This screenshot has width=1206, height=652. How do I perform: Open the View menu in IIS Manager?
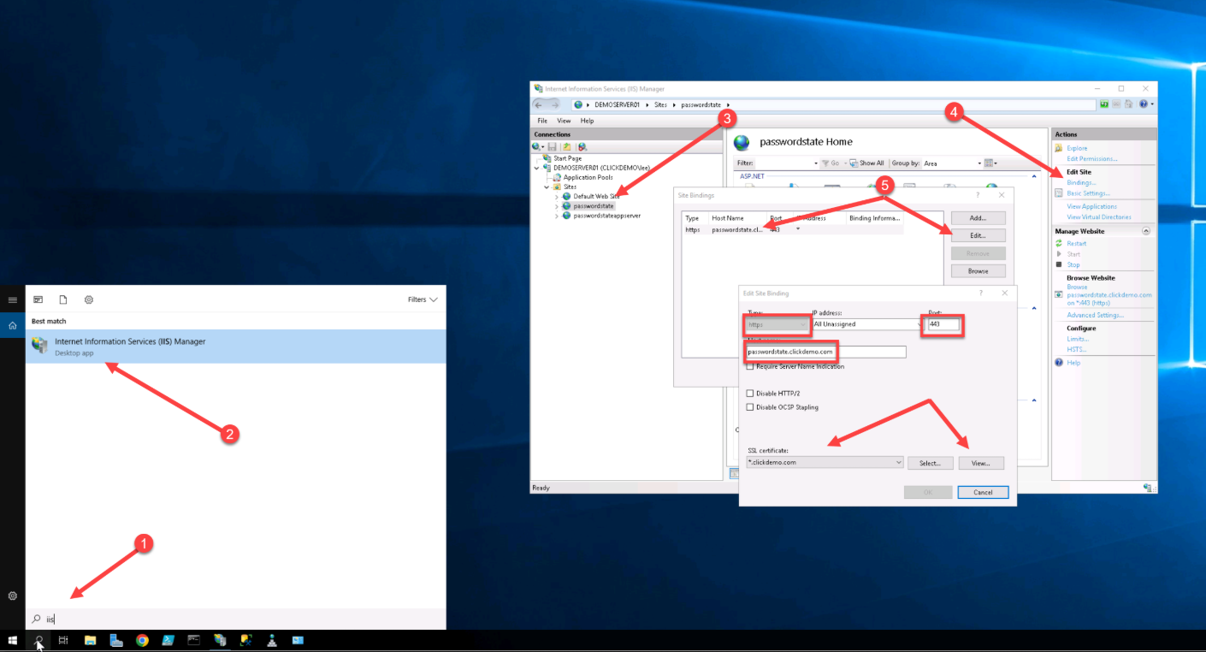[564, 121]
